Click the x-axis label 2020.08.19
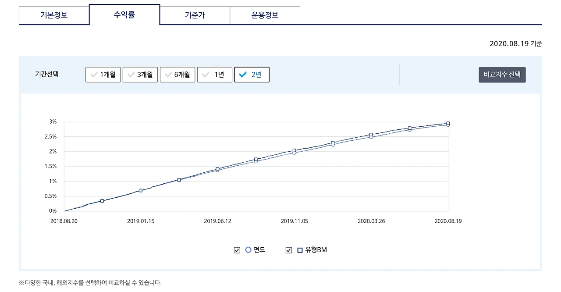561x292 pixels. pyautogui.click(x=448, y=221)
